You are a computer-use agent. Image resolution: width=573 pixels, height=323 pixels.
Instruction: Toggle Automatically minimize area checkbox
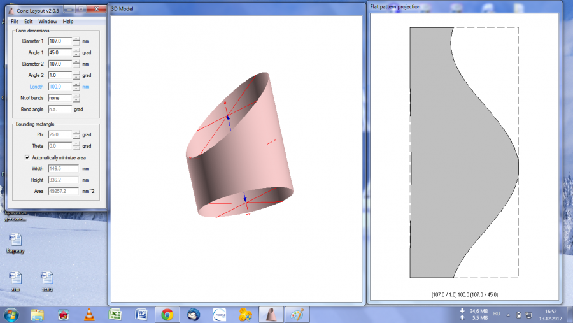(27, 157)
